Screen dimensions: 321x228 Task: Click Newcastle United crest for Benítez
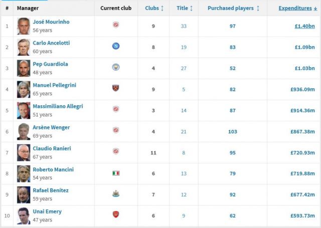point(116,194)
